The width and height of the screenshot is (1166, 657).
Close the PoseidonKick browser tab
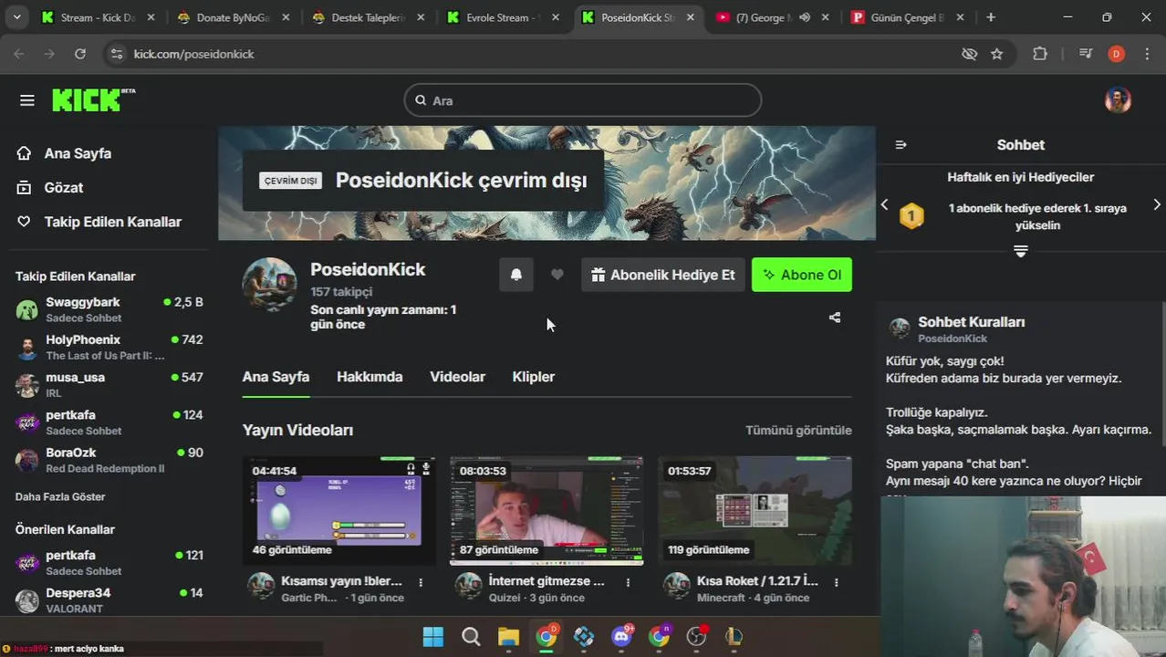coord(691,17)
